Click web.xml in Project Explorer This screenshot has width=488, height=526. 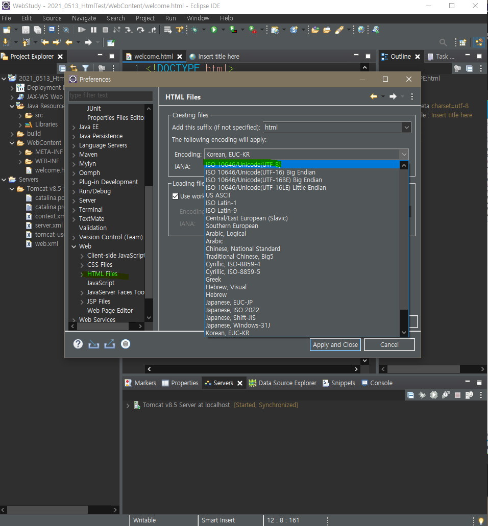[46, 244]
